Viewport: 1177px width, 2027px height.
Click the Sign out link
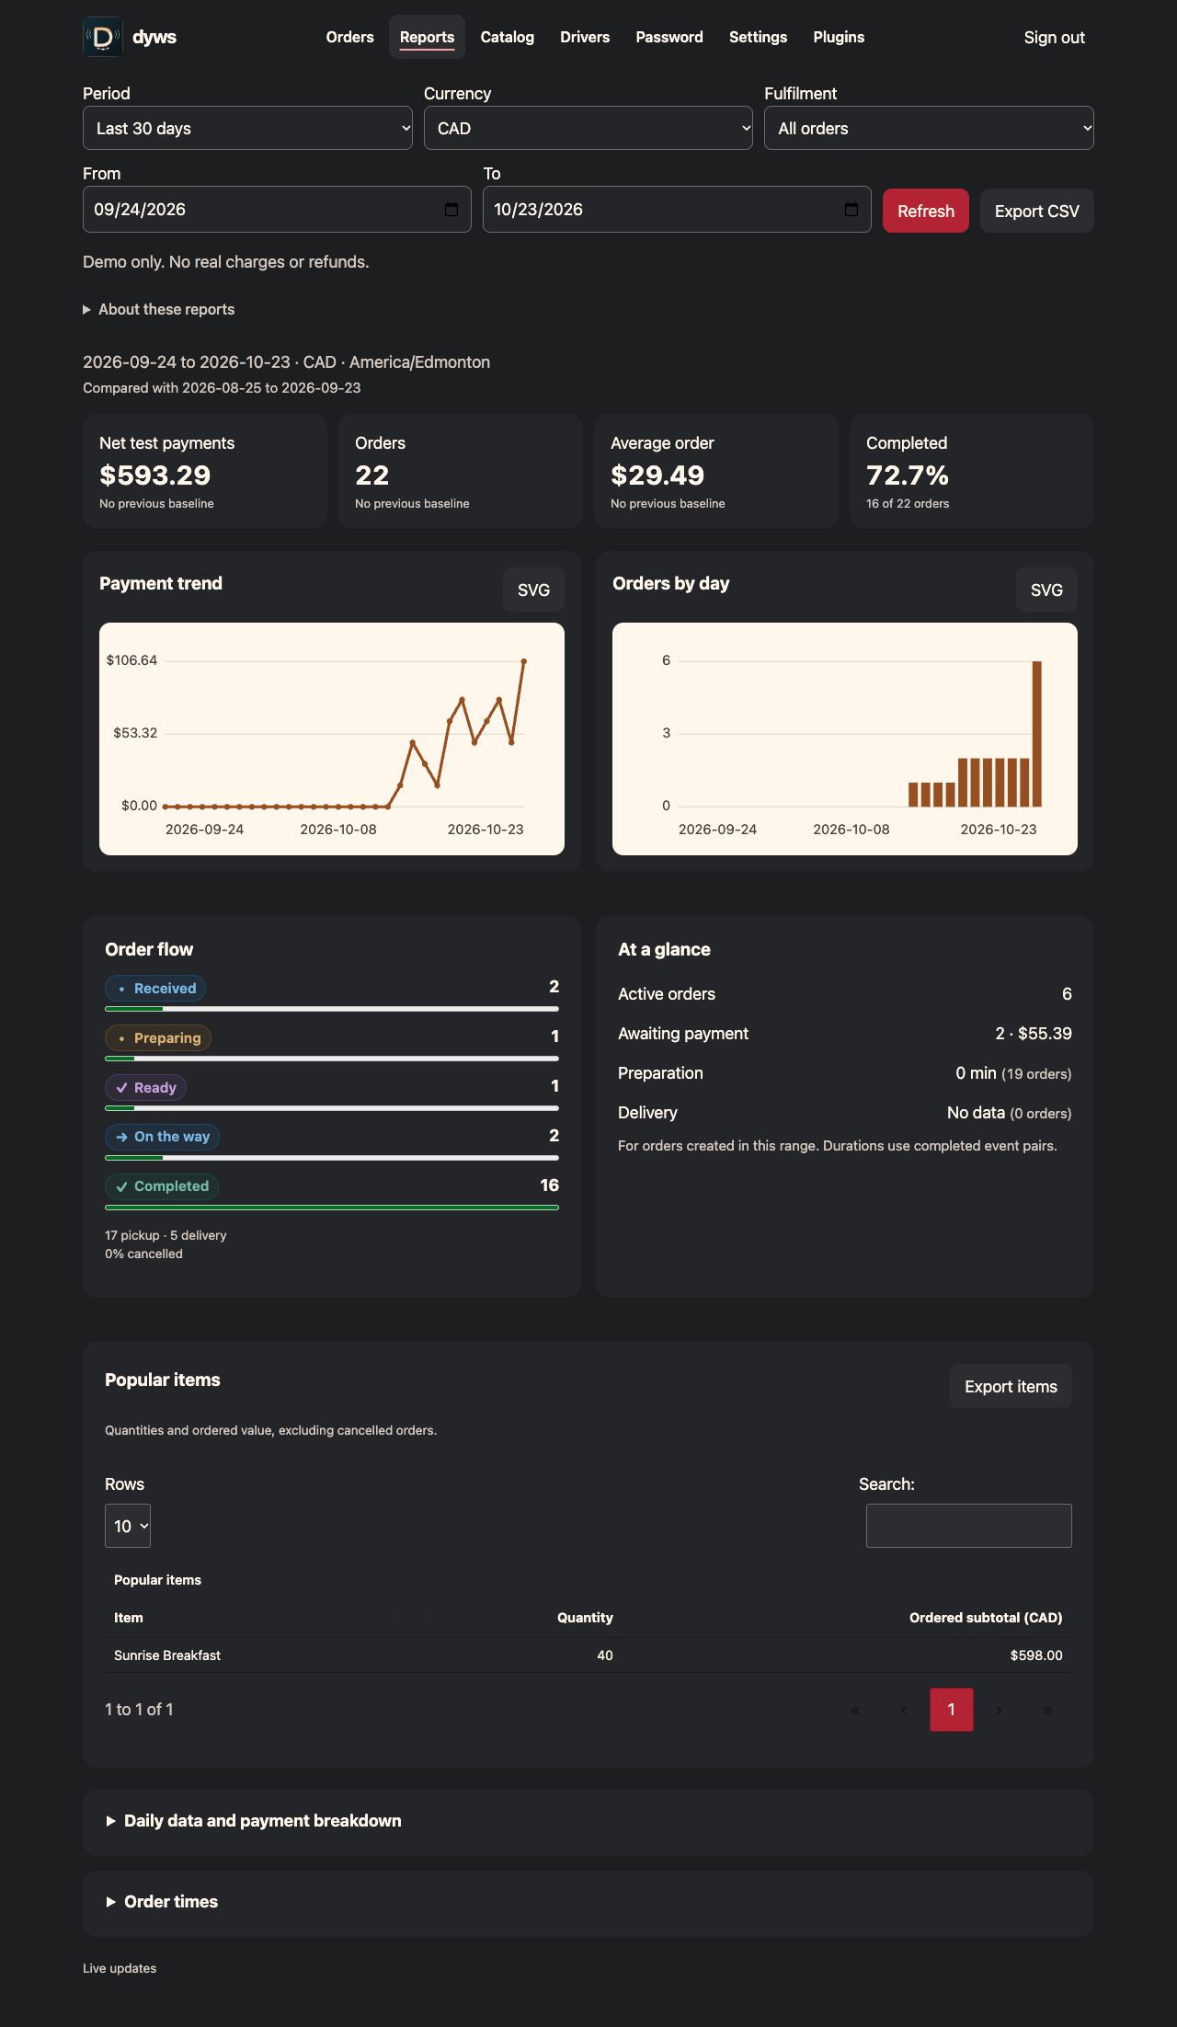click(1055, 38)
